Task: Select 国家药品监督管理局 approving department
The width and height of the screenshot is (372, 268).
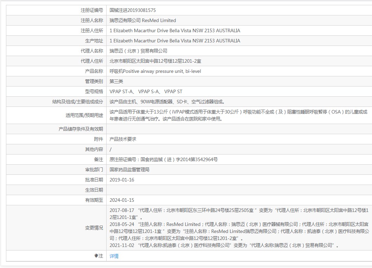Action: pos(129,170)
